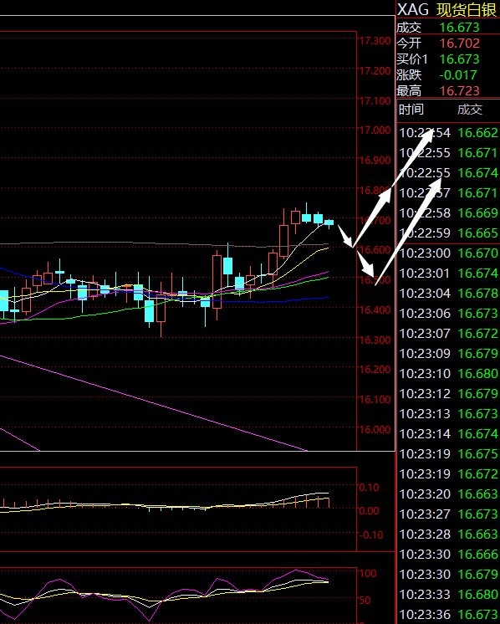Select the 买价1 quote row
The image size is (500, 624).
coord(448,59)
